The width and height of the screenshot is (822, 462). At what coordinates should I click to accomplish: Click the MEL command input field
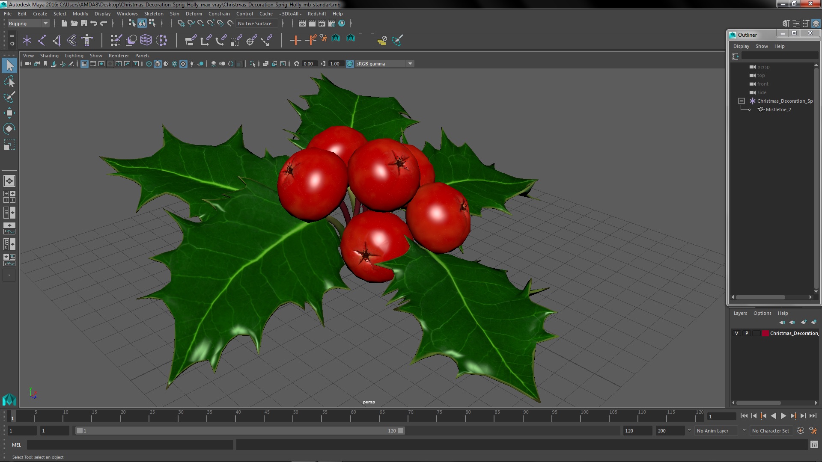[x=130, y=445]
